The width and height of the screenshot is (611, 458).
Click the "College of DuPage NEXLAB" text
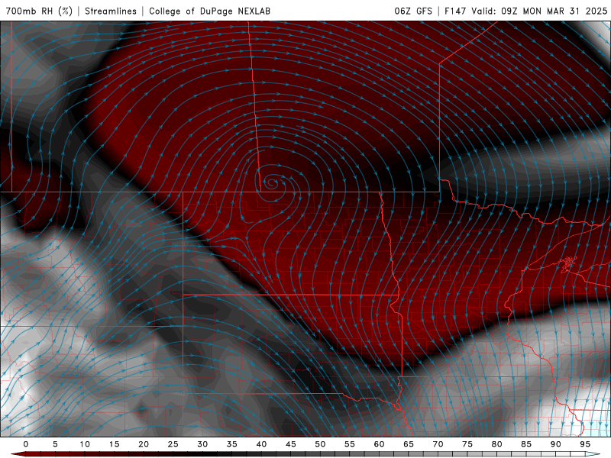point(209,11)
